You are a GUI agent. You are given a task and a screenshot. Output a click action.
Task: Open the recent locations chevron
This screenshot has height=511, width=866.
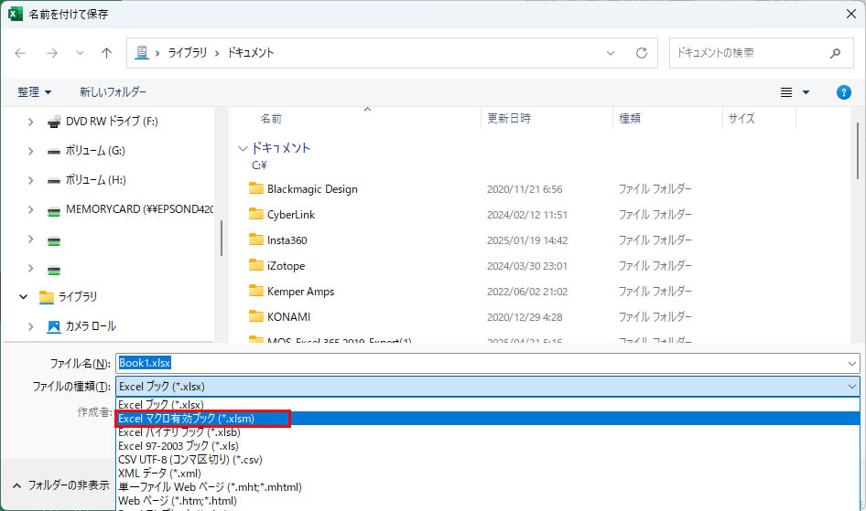tap(80, 53)
